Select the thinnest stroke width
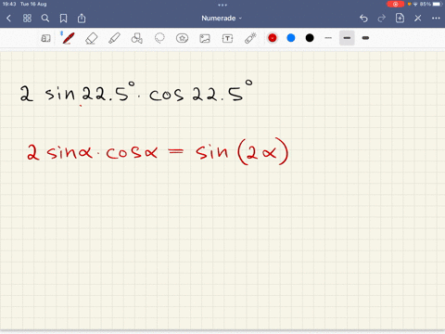 coord(328,38)
